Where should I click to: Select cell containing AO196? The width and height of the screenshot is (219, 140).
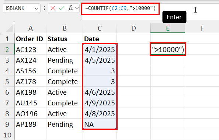point(31,113)
